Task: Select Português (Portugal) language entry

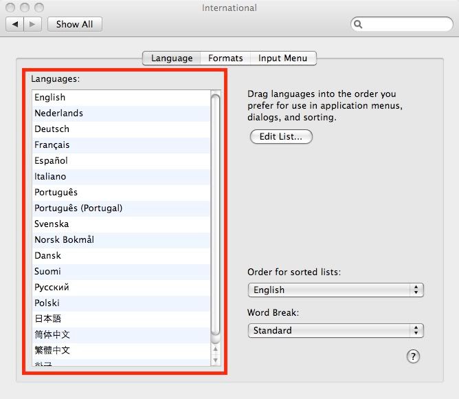Action: click(x=78, y=208)
